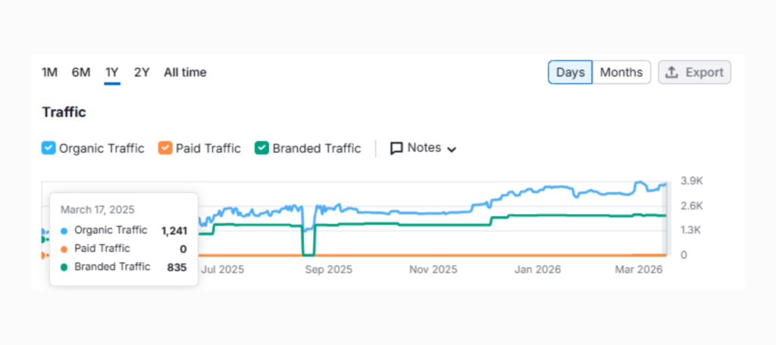Click the Jul 2025 x-axis label

223,269
